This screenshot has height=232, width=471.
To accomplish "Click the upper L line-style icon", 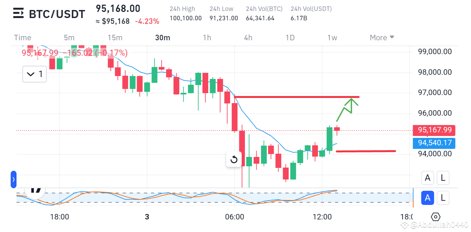I will [443, 178].
